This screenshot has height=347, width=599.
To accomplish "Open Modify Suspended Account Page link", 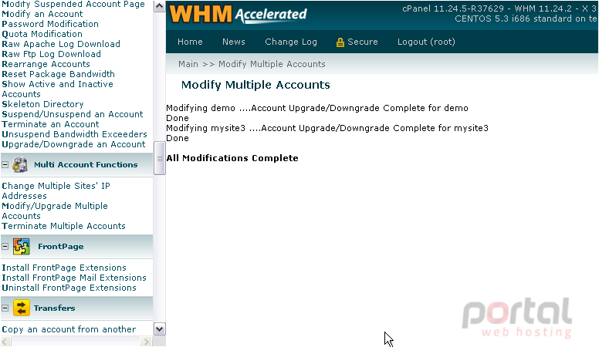I will click(73, 4).
